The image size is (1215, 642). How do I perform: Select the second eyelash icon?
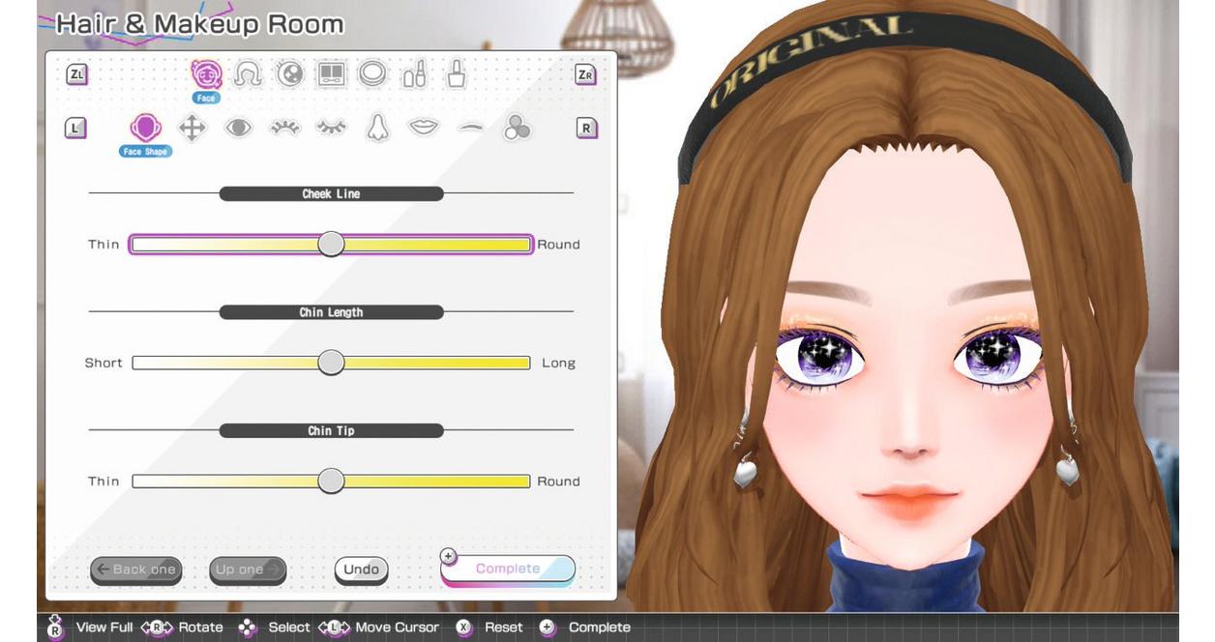pyautogui.click(x=331, y=127)
